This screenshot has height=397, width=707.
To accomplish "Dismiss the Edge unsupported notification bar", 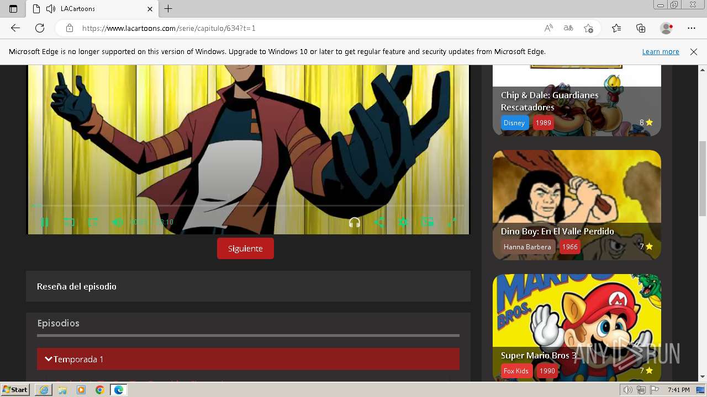I will click(694, 51).
